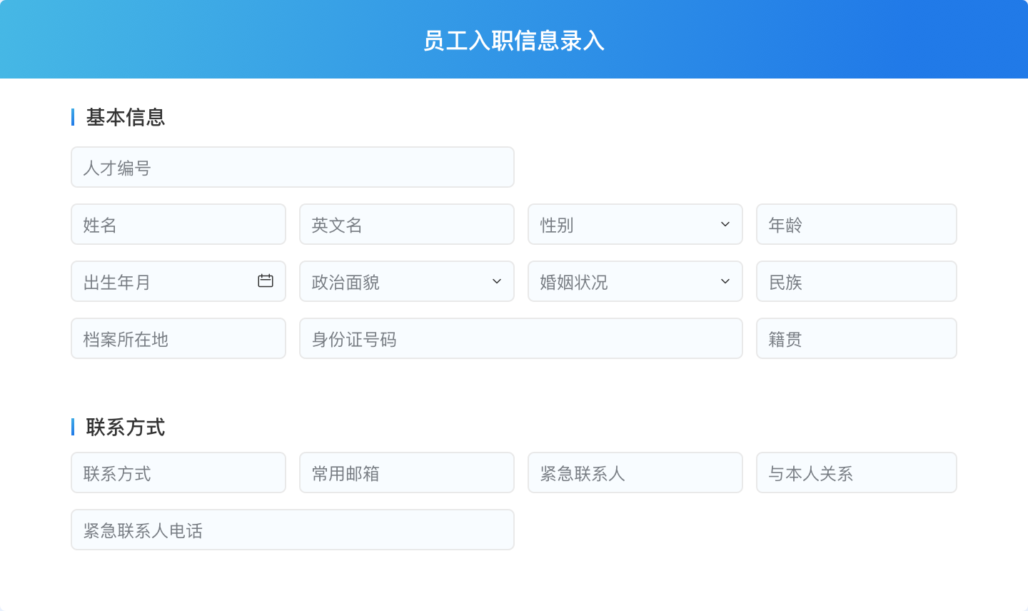Open the calendar picker for 出生年月

click(x=265, y=281)
